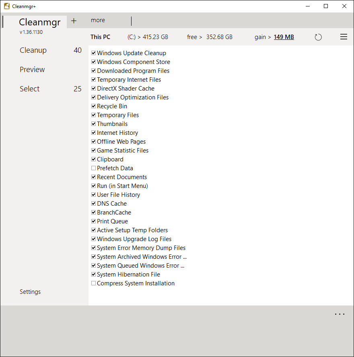The image size is (354, 357).
Task: Click the This PC label
Action: pos(100,37)
